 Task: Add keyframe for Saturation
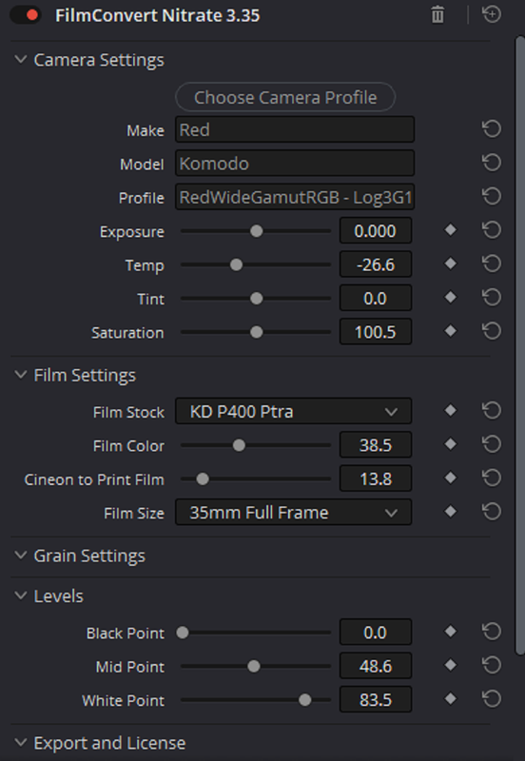coord(450,331)
